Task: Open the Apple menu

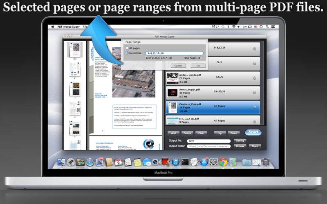Action: coord(53,27)
